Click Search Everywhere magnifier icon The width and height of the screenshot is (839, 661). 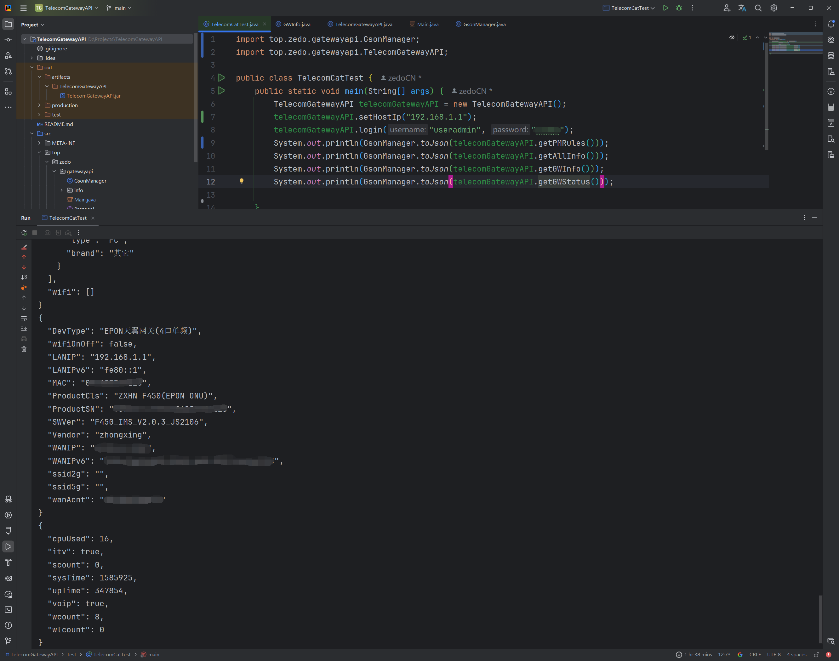click(x=758, y=8)
